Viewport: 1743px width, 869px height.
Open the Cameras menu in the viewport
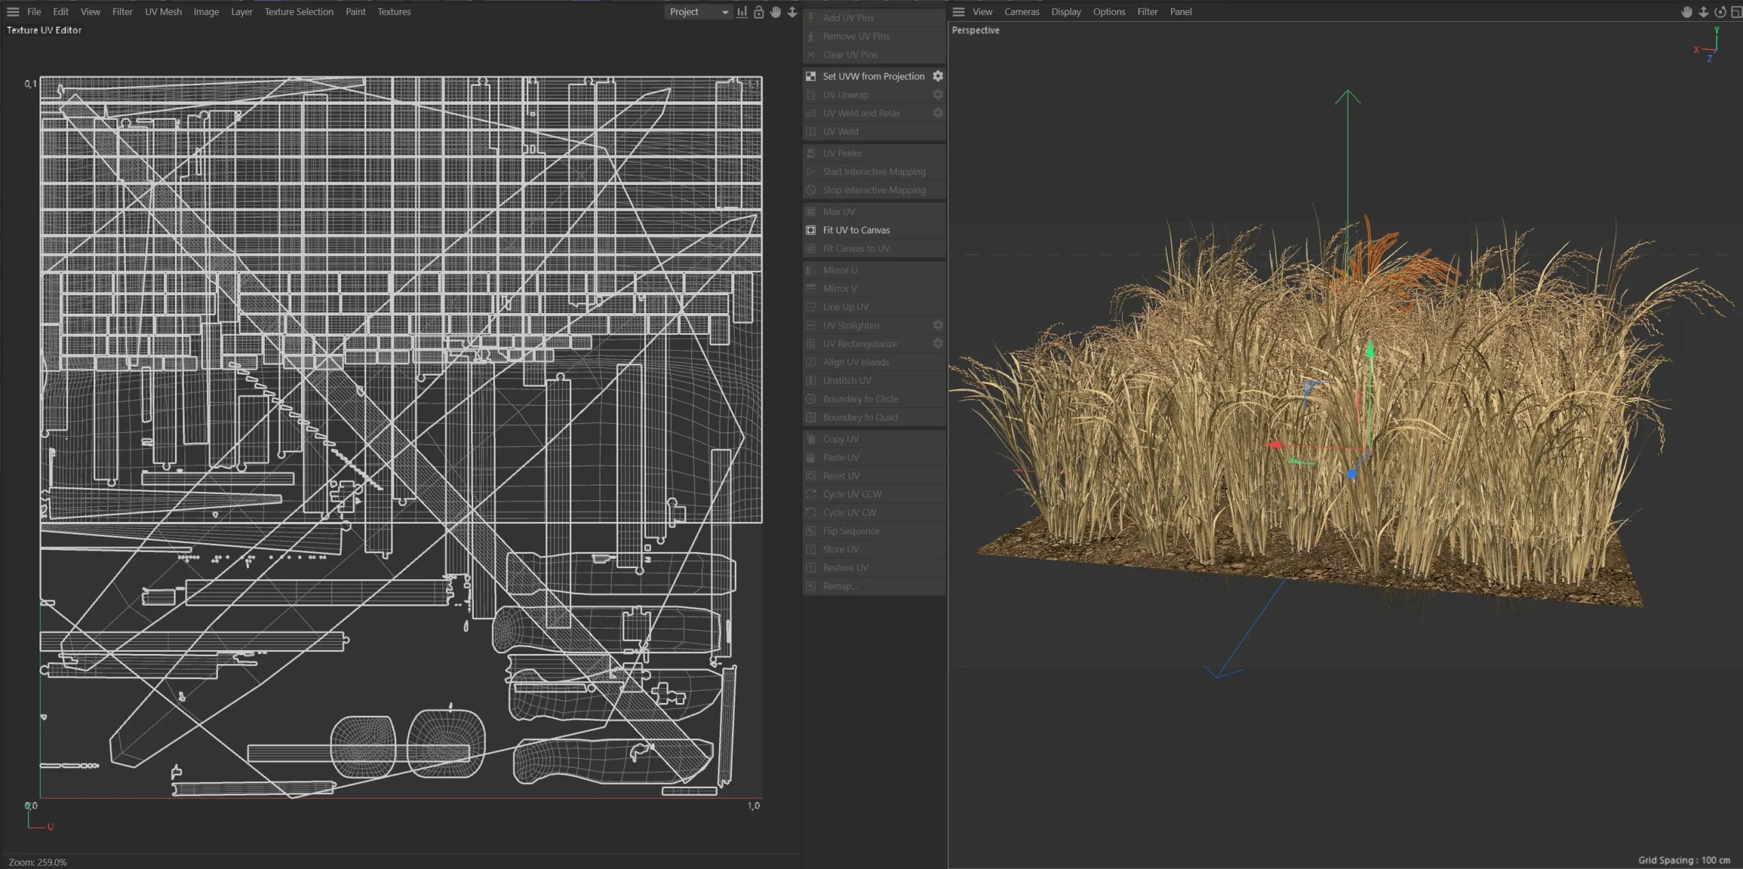1022,12
